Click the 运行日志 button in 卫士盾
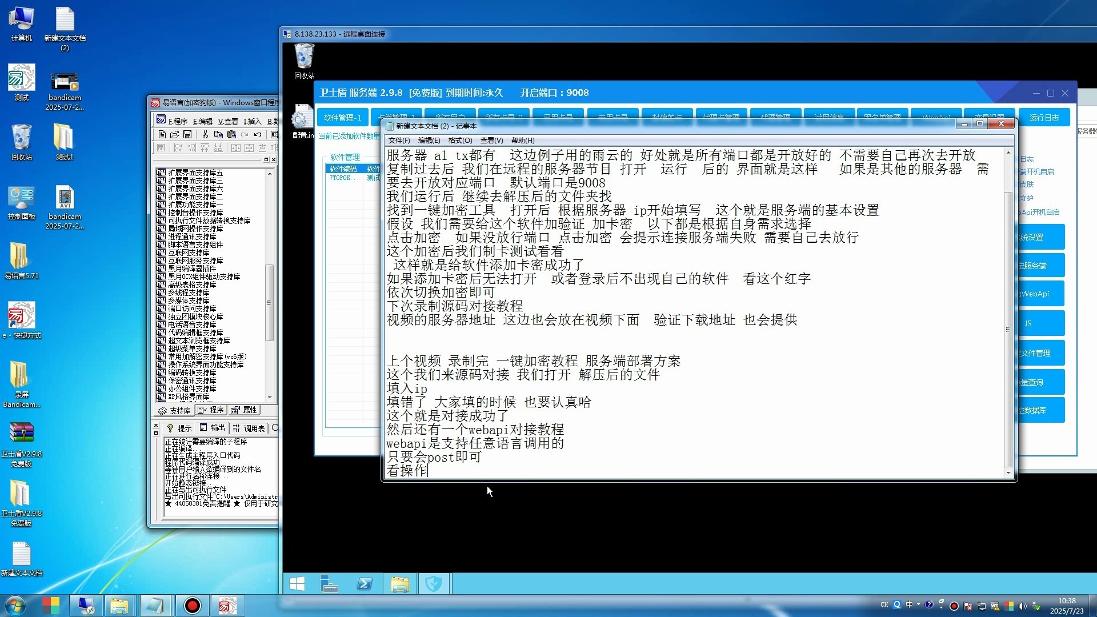The height and width of the screenshot is (617, 1097). pos(1044,117)
